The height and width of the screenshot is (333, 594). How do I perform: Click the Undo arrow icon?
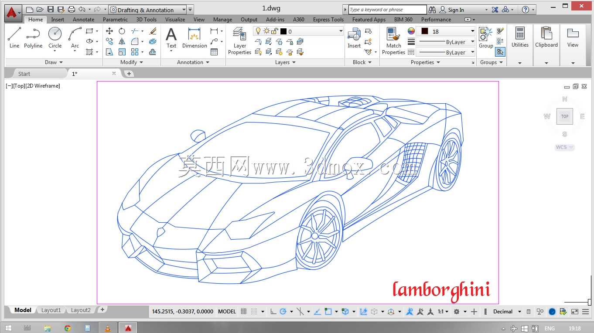[82, 10]
